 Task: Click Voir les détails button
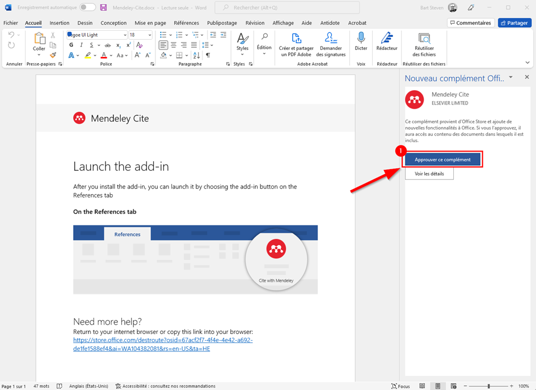(429, 174)
